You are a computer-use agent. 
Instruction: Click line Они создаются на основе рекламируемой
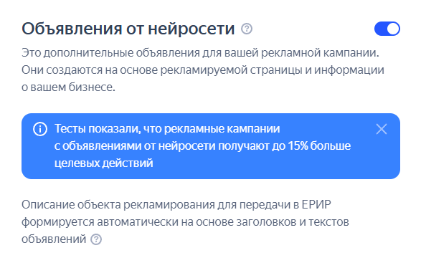[203, 70]
